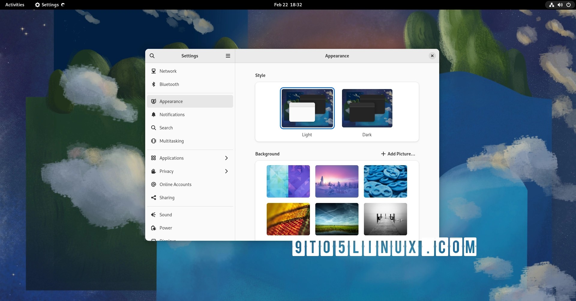This screenshot has width=576, height=301.
Task: Open the Activities overview
Action: pos(15,5)
